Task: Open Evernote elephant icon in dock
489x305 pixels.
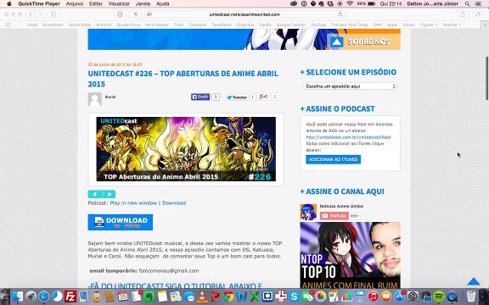Action: click(x=149, y=297)
